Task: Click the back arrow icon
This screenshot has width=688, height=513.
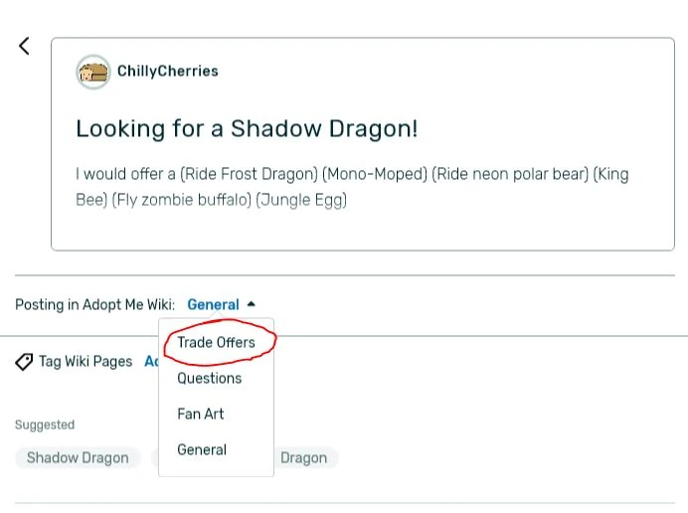Action: coord(24,46)
